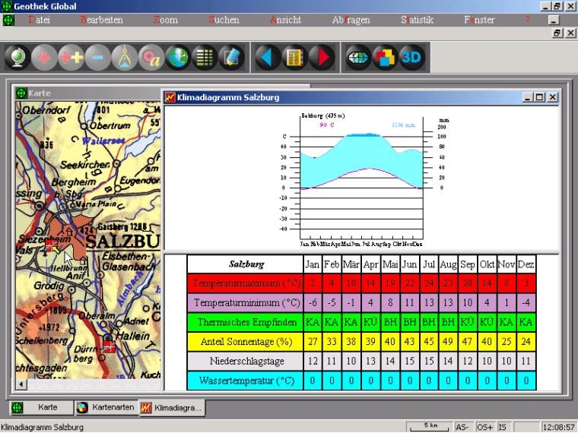
Task: Click the search text icon with letter a
Action: point(151,58)
